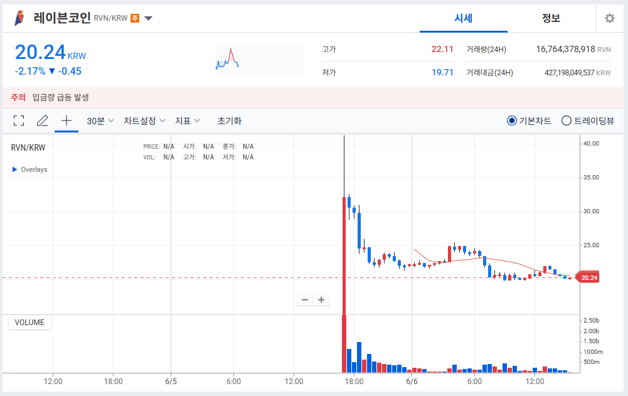Select the 트레이딩뷰 radio option
Viewport: 628px width, 396px height.
click(588, 120)
